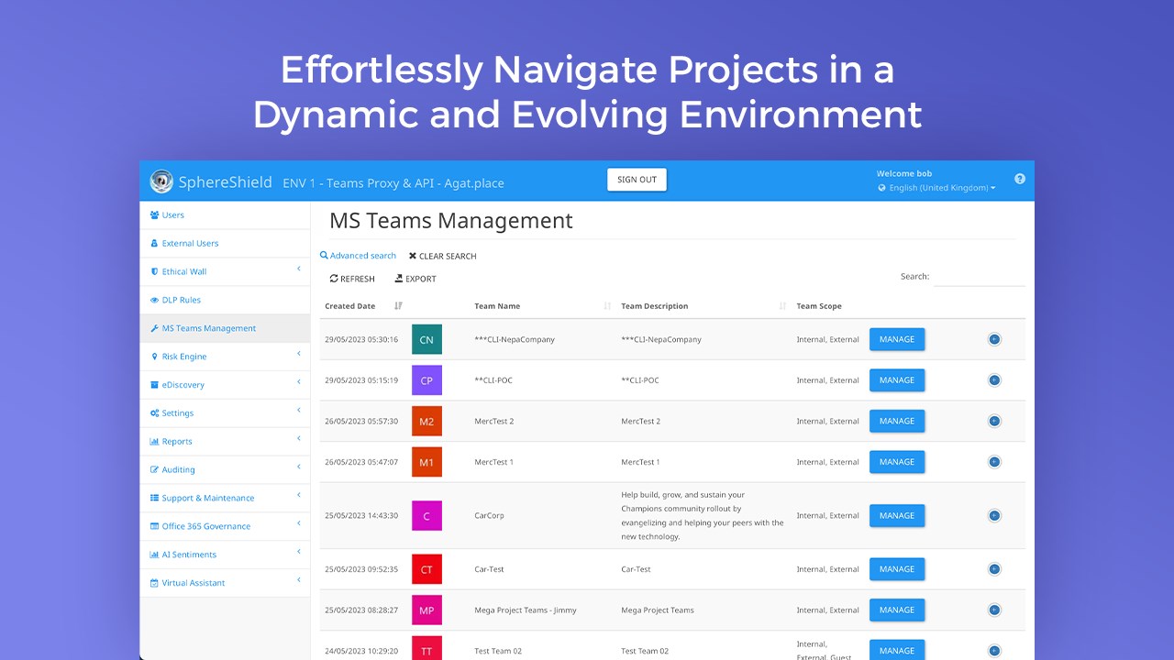
Task: Click the EXPORT button
Action: (415, 279)
